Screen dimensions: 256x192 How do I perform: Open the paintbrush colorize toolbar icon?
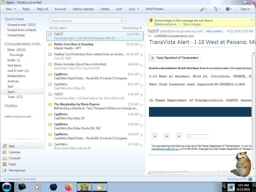[x=202, y=9]
